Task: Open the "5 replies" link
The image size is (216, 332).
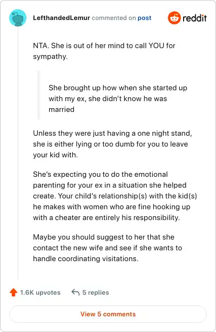Action: click(96, 293)
